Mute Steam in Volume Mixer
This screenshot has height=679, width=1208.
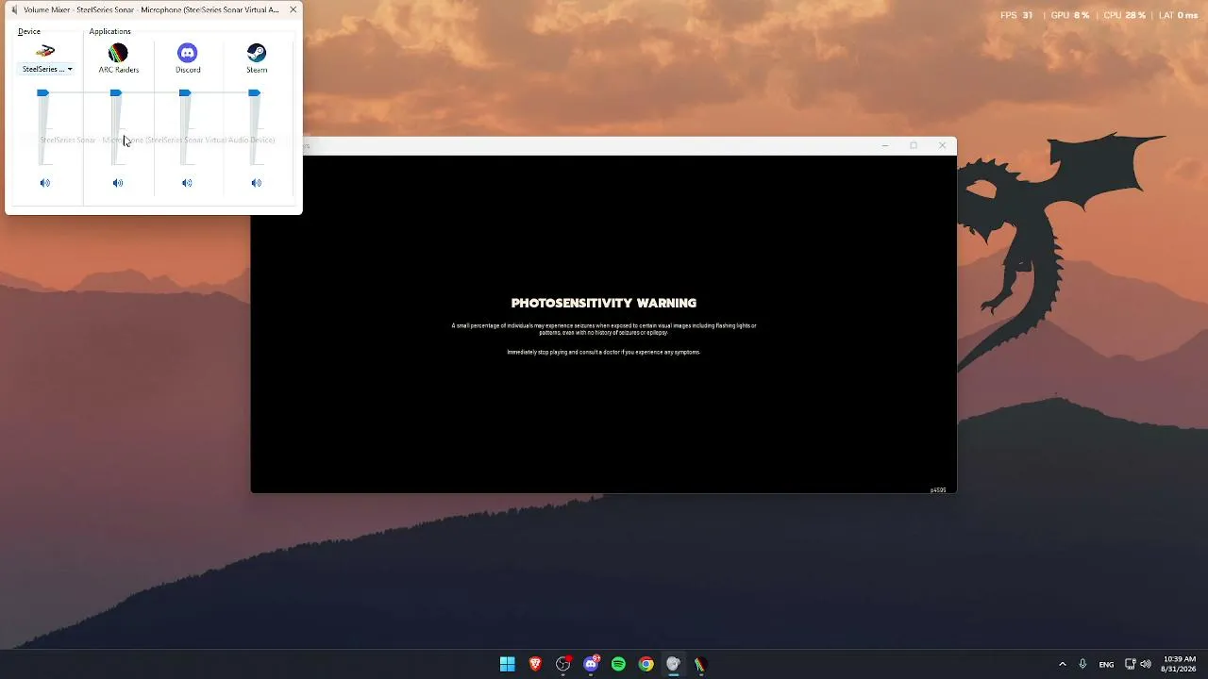click(256, 183)
